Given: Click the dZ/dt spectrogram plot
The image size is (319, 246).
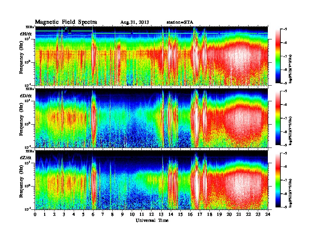Looking at the screenshot, I should (x=151, y=180).
